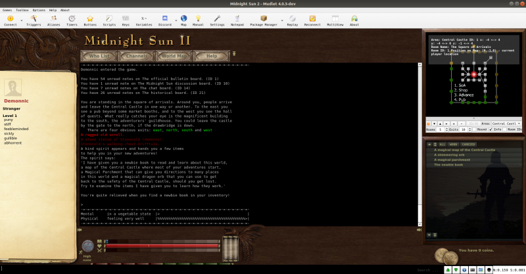The height and width of the screenshot is (274, 526).
Task: Show the Map via globe icon
Action: 184,20
